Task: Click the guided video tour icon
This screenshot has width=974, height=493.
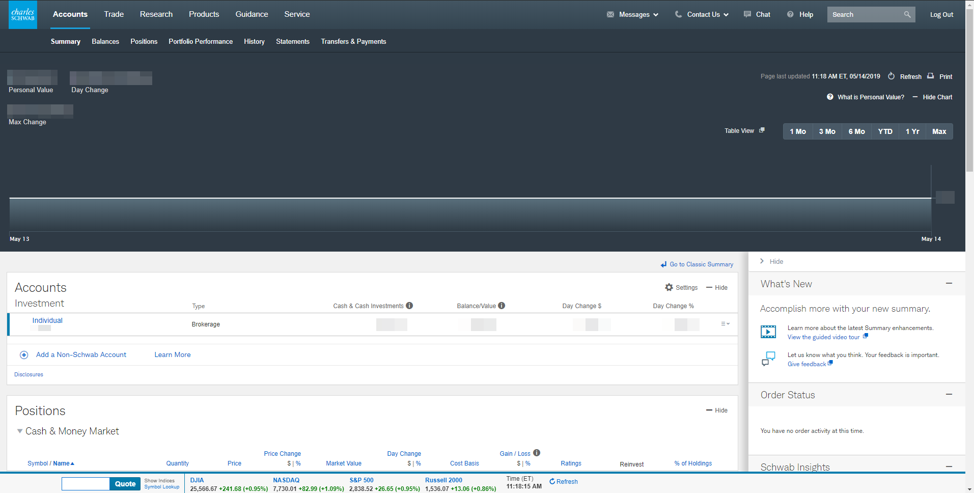Action: (768, 332)
